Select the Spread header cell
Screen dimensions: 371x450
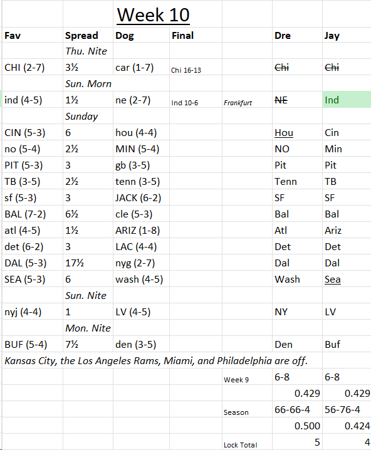pos(88,35)
